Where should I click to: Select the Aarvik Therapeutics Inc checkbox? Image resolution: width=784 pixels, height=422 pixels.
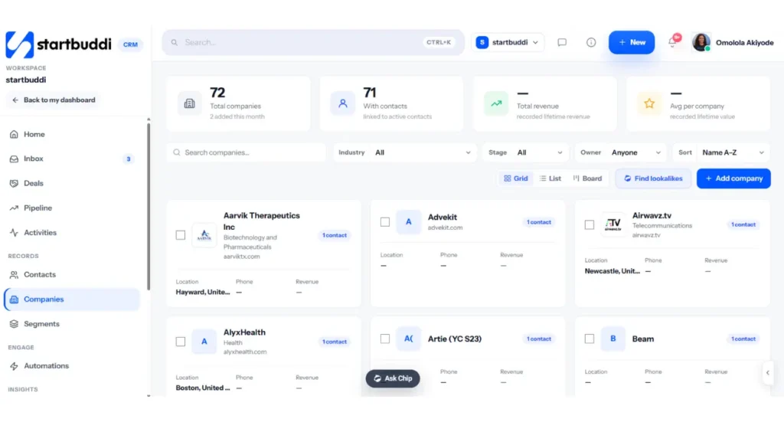(181, 235)
